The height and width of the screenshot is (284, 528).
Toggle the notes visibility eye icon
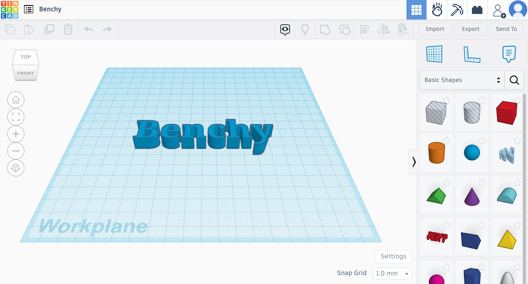click(x=285, y=30)
